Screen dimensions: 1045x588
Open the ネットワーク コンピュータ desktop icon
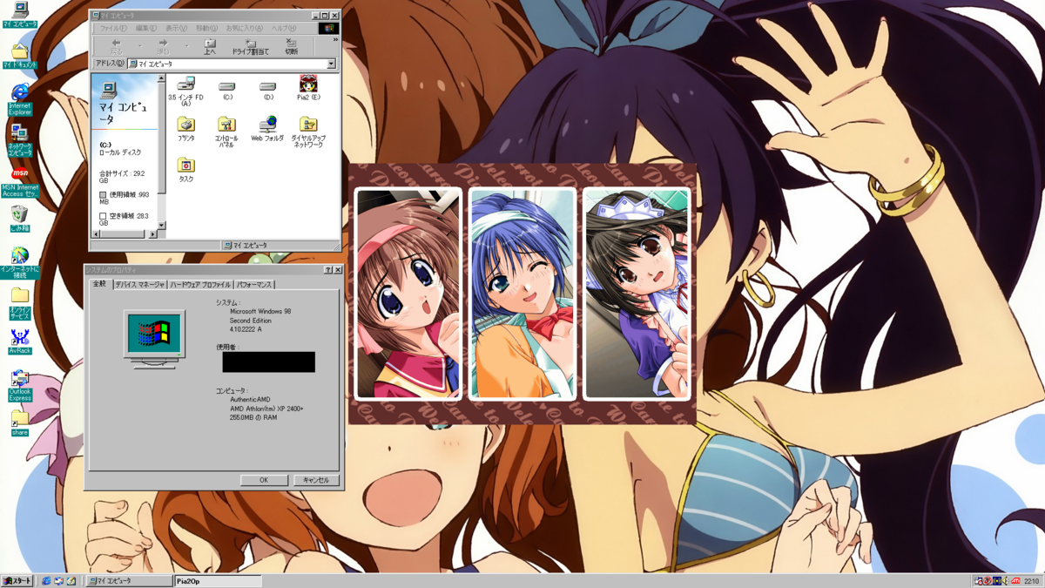[19, 140]
